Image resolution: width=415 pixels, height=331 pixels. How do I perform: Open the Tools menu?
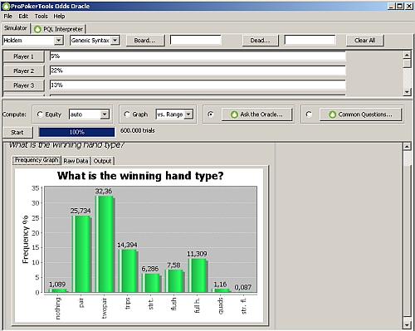[41, 17]
